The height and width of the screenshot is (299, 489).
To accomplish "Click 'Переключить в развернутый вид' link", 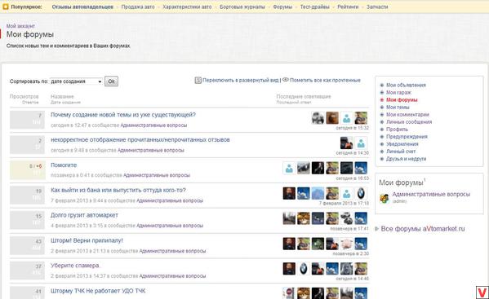I will click(241, 81).
